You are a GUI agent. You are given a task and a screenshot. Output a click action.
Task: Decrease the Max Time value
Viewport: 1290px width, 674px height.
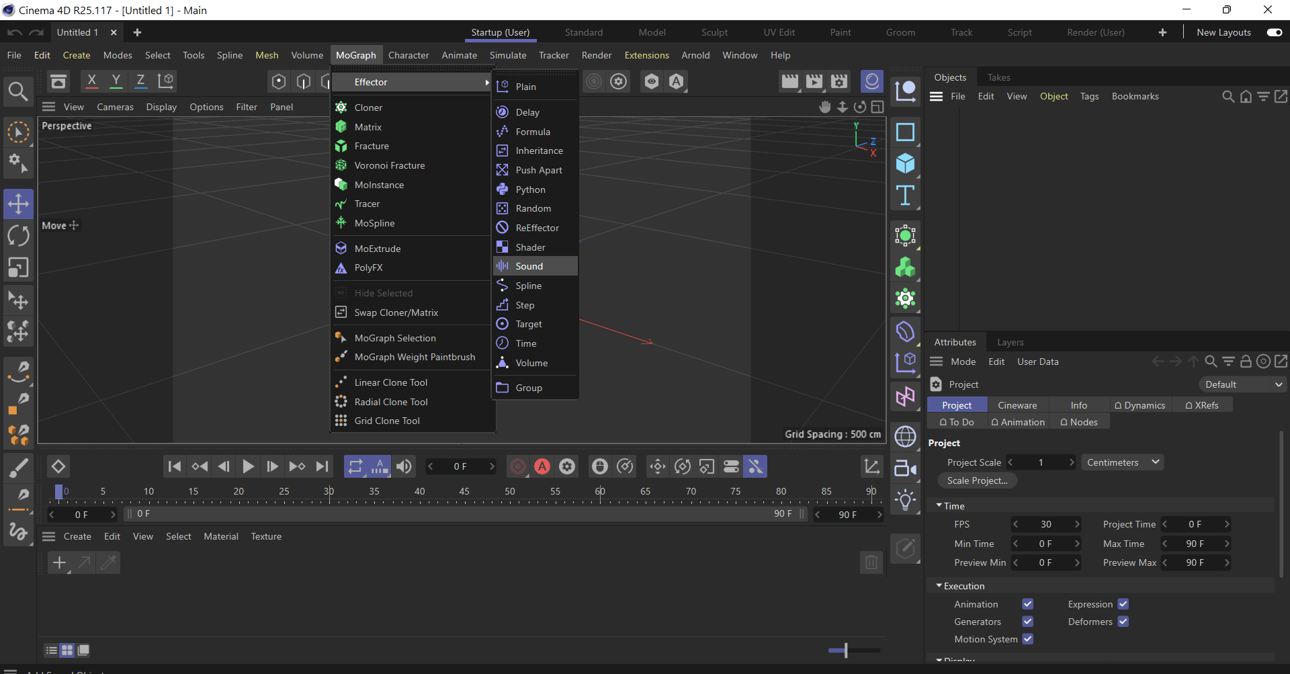coord(1165,544)
